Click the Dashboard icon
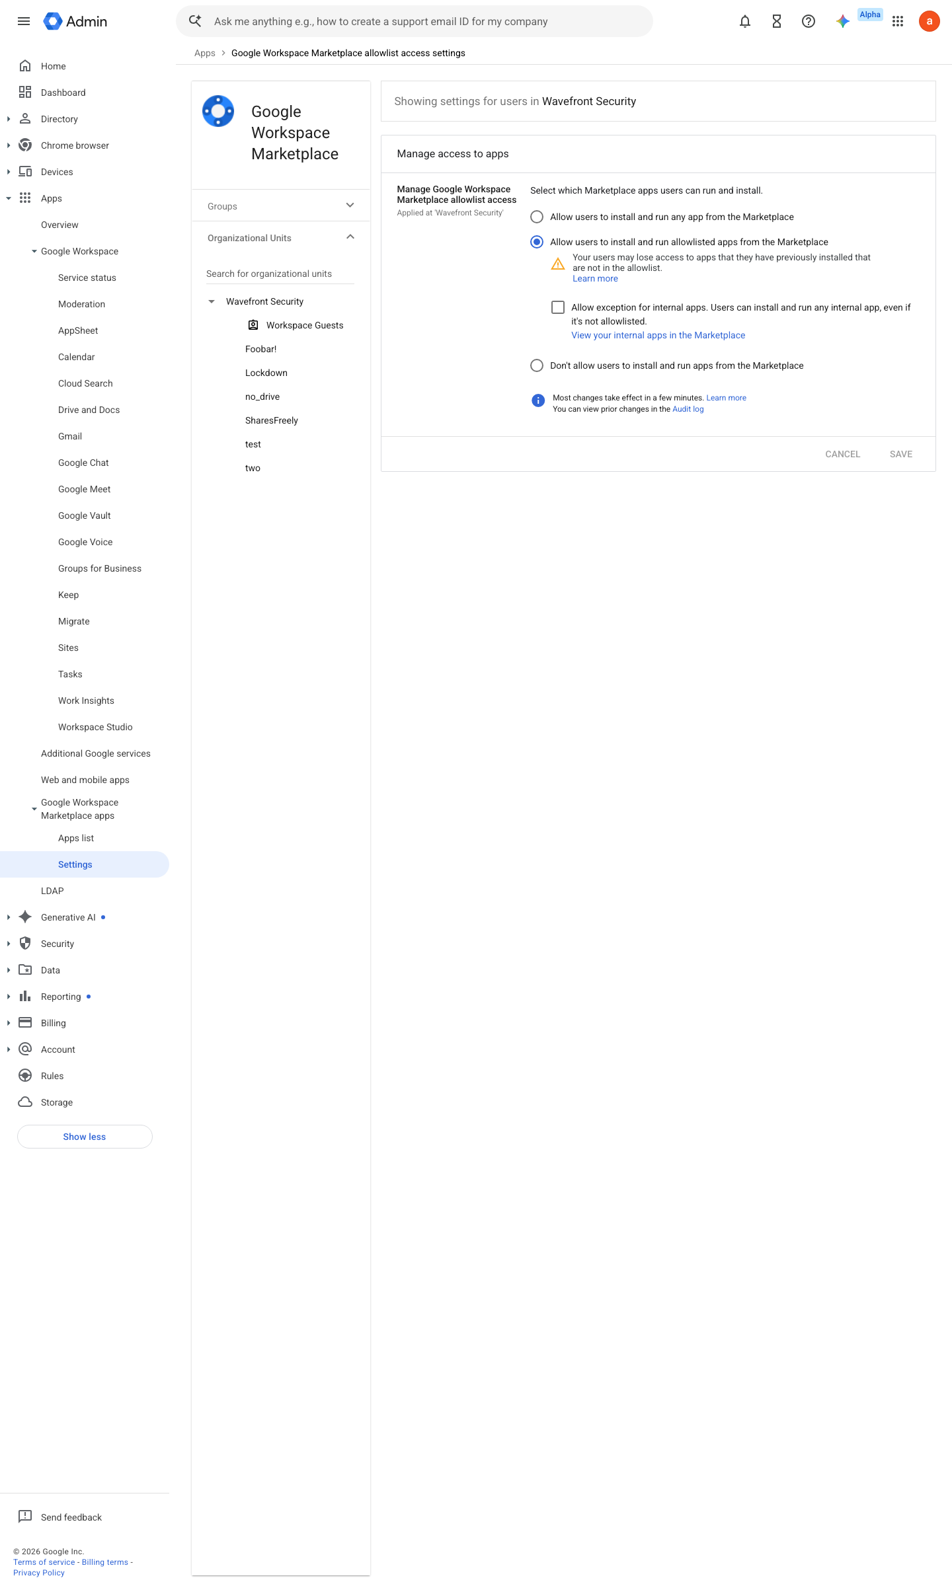The image size is (952, 1586). click(x=25, y=93)
